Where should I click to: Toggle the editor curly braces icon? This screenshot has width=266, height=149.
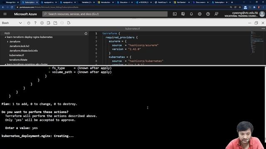pos(62,23)
